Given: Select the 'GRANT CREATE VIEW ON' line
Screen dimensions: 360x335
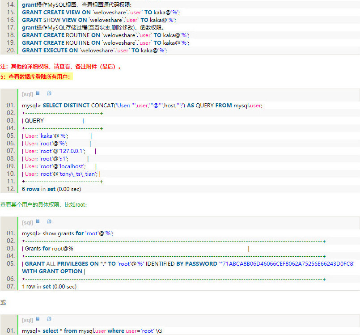Looking at the screenshot, I should click(101, 13).
